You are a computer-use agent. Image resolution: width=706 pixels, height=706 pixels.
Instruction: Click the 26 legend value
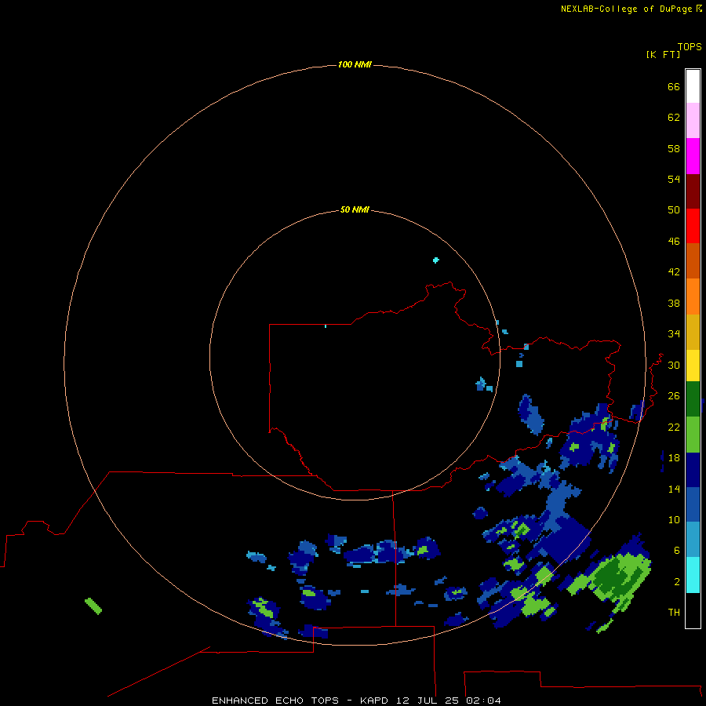click(674, 396)
